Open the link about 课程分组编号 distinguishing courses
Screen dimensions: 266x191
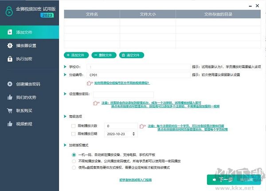coord(122,83)
